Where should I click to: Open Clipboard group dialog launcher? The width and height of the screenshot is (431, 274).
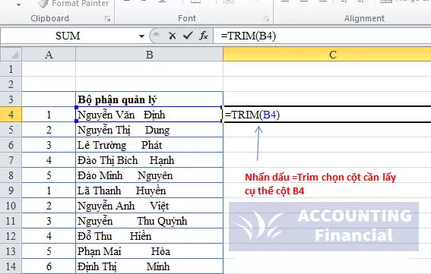coord(107,19)
